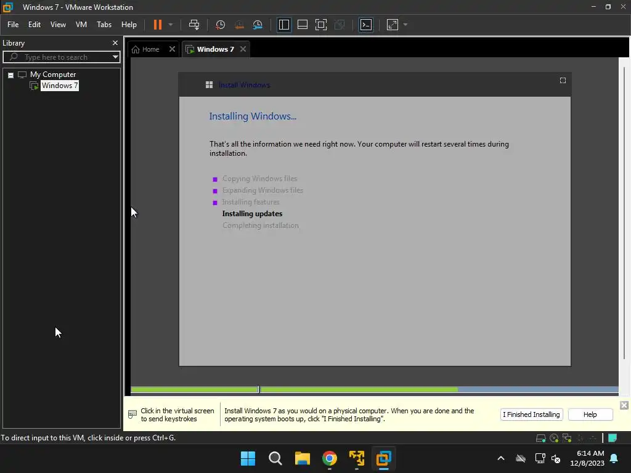Click the Help button in the install bar
631x473 pixels.
pos(590,414)
